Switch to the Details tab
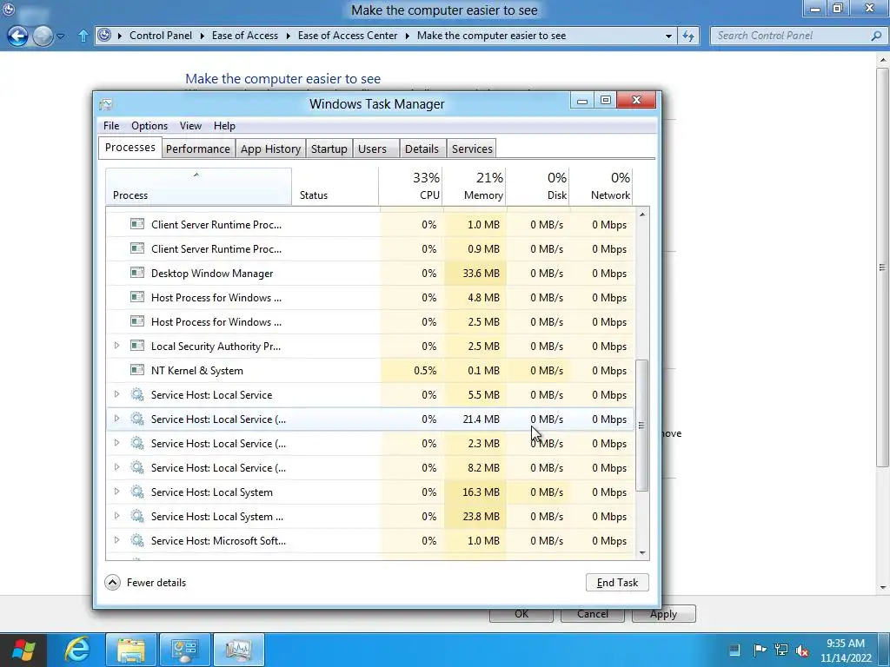The image size is (890, 667). (x=422, y=149)
